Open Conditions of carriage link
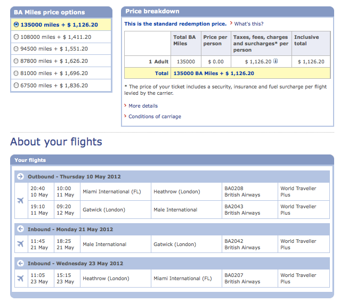 155,116
